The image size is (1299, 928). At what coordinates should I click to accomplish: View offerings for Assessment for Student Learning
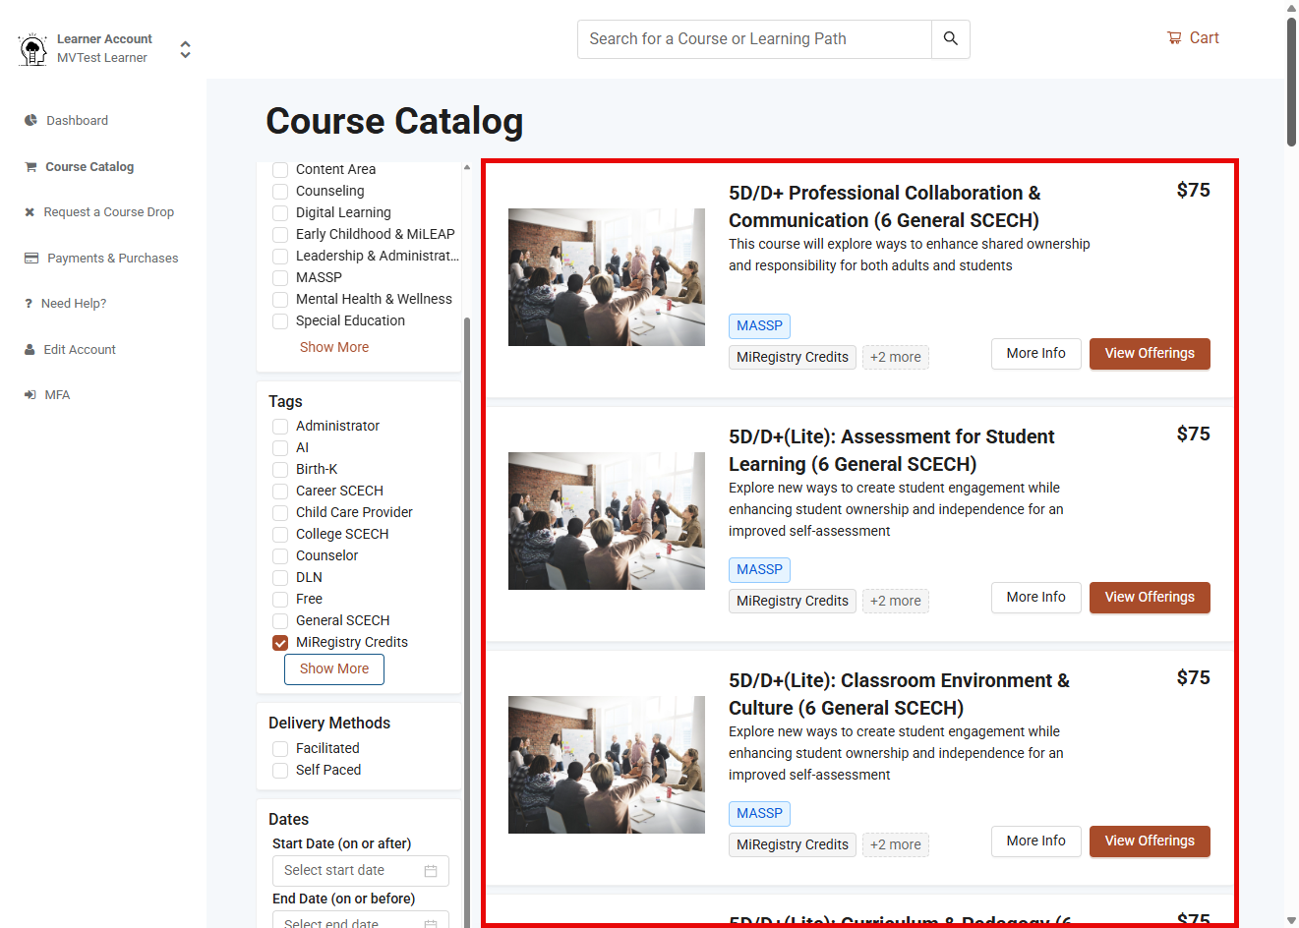pyautogui.click(x=1150, y=598)
